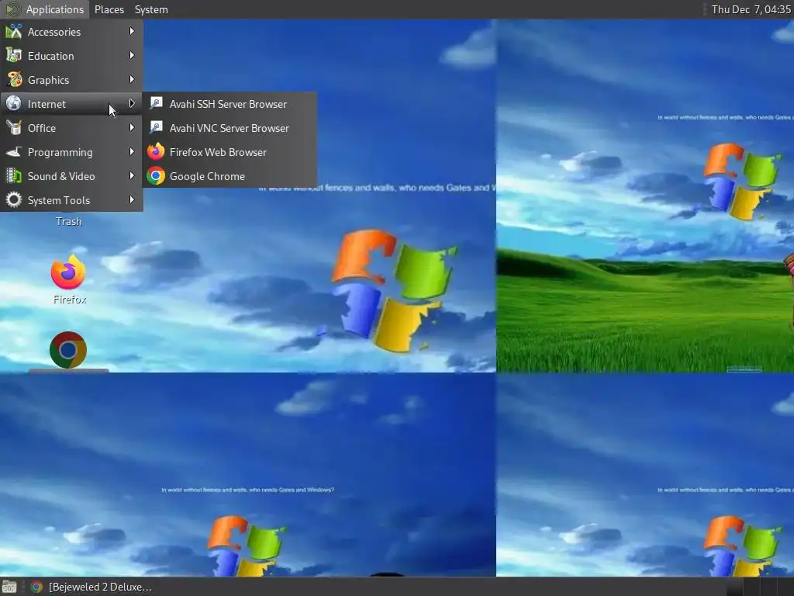Click the Programming category icon
794x596 pixels.
tap(14, 151)
